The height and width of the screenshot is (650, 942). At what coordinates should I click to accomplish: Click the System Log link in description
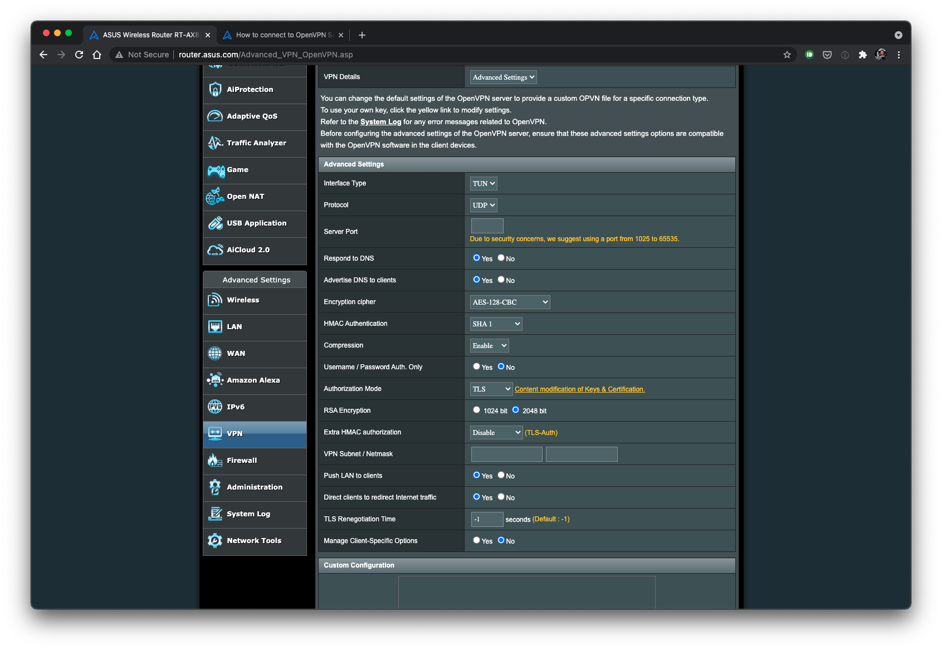380,122
